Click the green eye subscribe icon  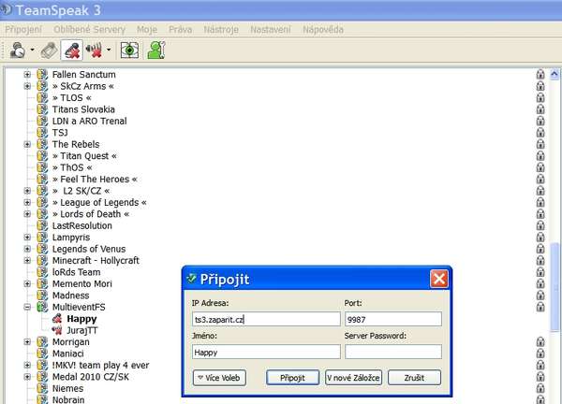[x=129, y=50]
